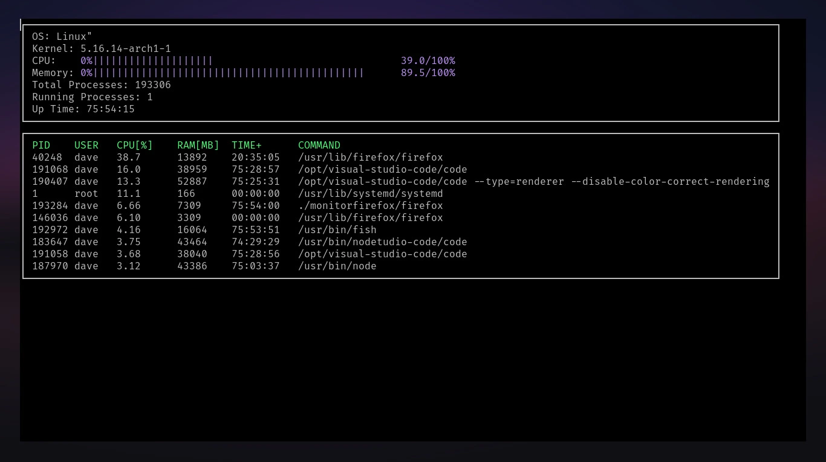Click the PID column header
Viewport: 826px width, 462px height.
click(x=41, y=146)
